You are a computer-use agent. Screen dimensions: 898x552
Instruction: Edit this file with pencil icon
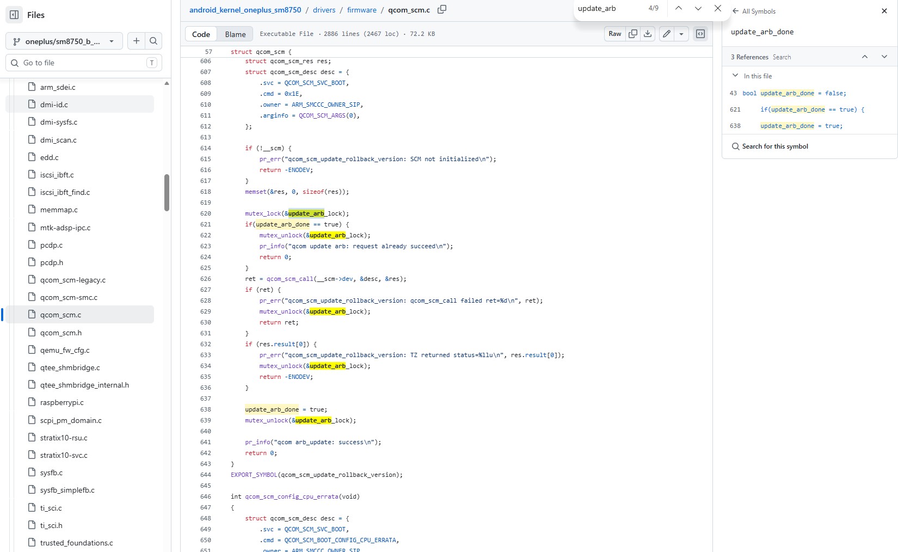coord(666,34)
